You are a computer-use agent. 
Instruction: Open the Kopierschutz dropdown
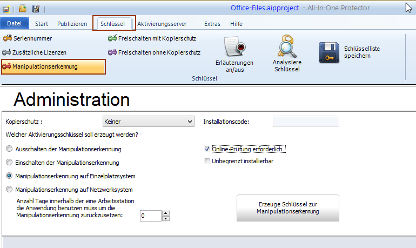click(x=189, y=122)
